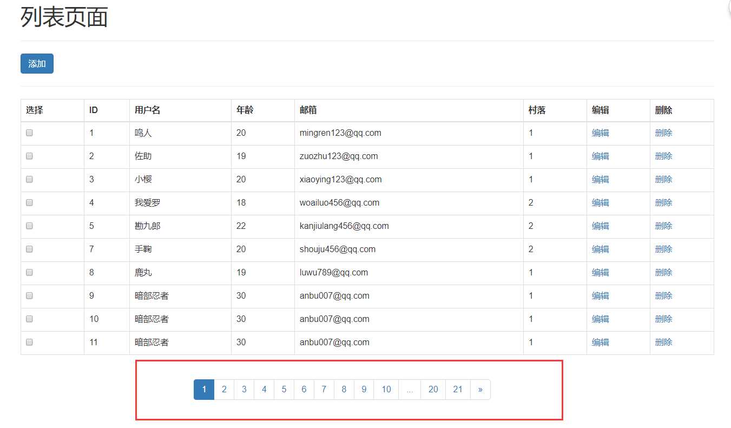Delete the ID 9 row

(x=663, y=296)
